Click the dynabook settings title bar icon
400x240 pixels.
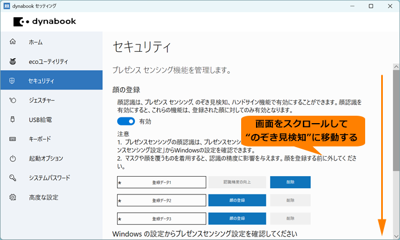click(x=7, y=6)
